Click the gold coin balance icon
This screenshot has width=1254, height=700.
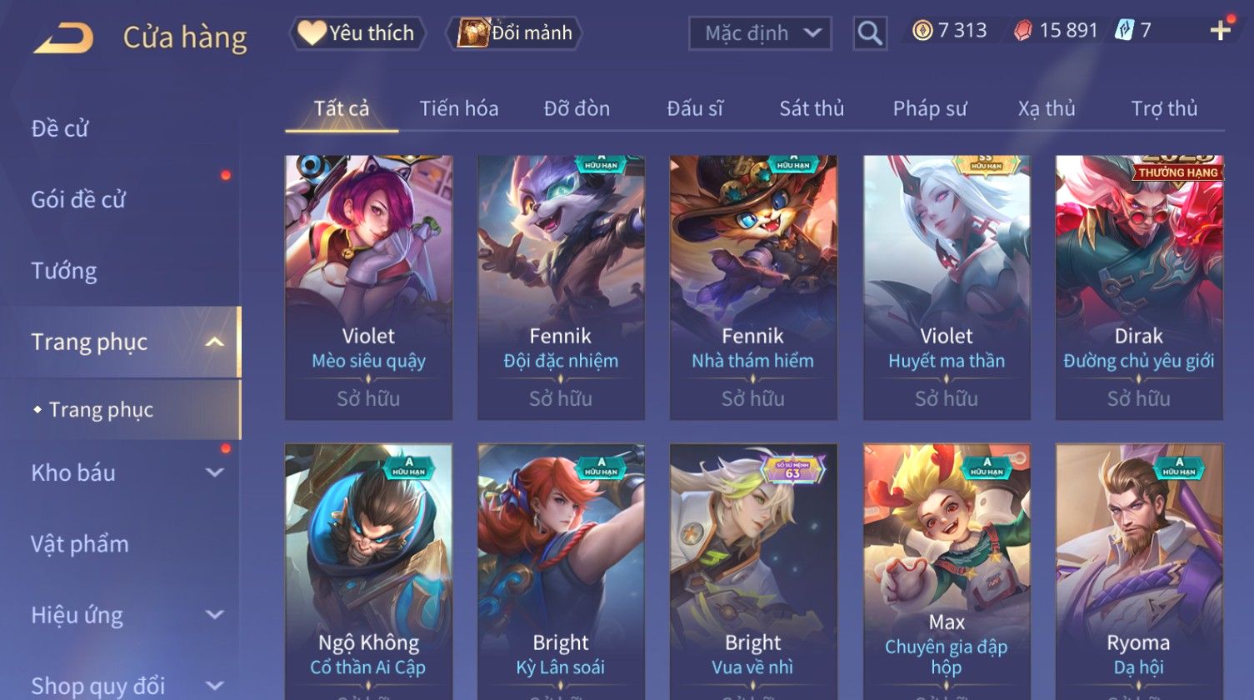pos(922,32)
